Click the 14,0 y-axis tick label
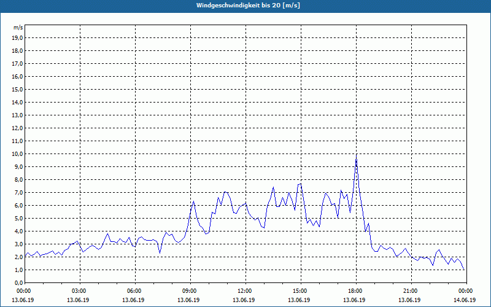 pos(17,102)
